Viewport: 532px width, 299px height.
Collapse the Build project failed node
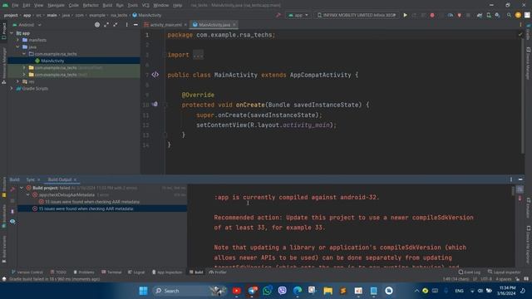22,188
